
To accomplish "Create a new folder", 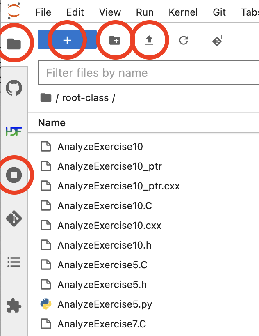I will point(115,40).
